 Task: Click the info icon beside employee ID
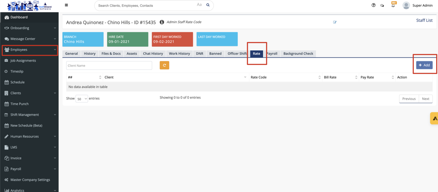[162, 22]
